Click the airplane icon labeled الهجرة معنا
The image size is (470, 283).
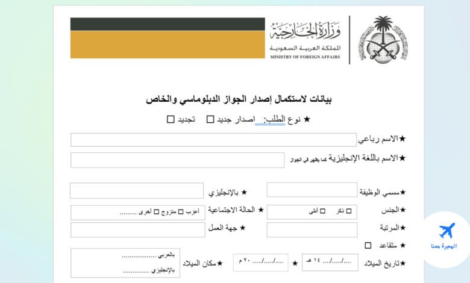(x=446, y=231)
